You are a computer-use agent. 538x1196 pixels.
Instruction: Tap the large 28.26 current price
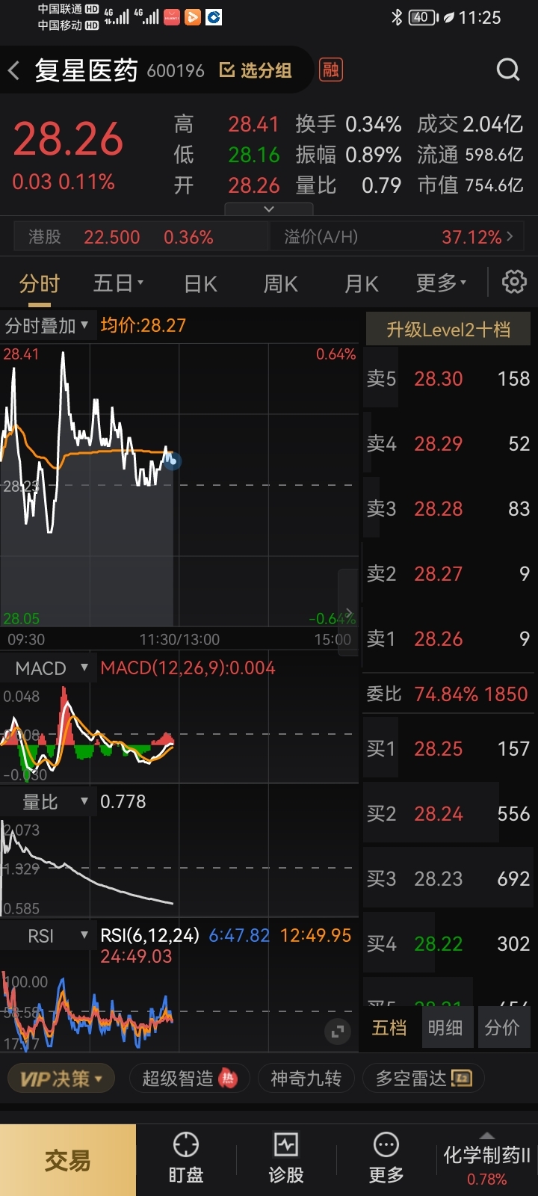[x=68, y=140]
